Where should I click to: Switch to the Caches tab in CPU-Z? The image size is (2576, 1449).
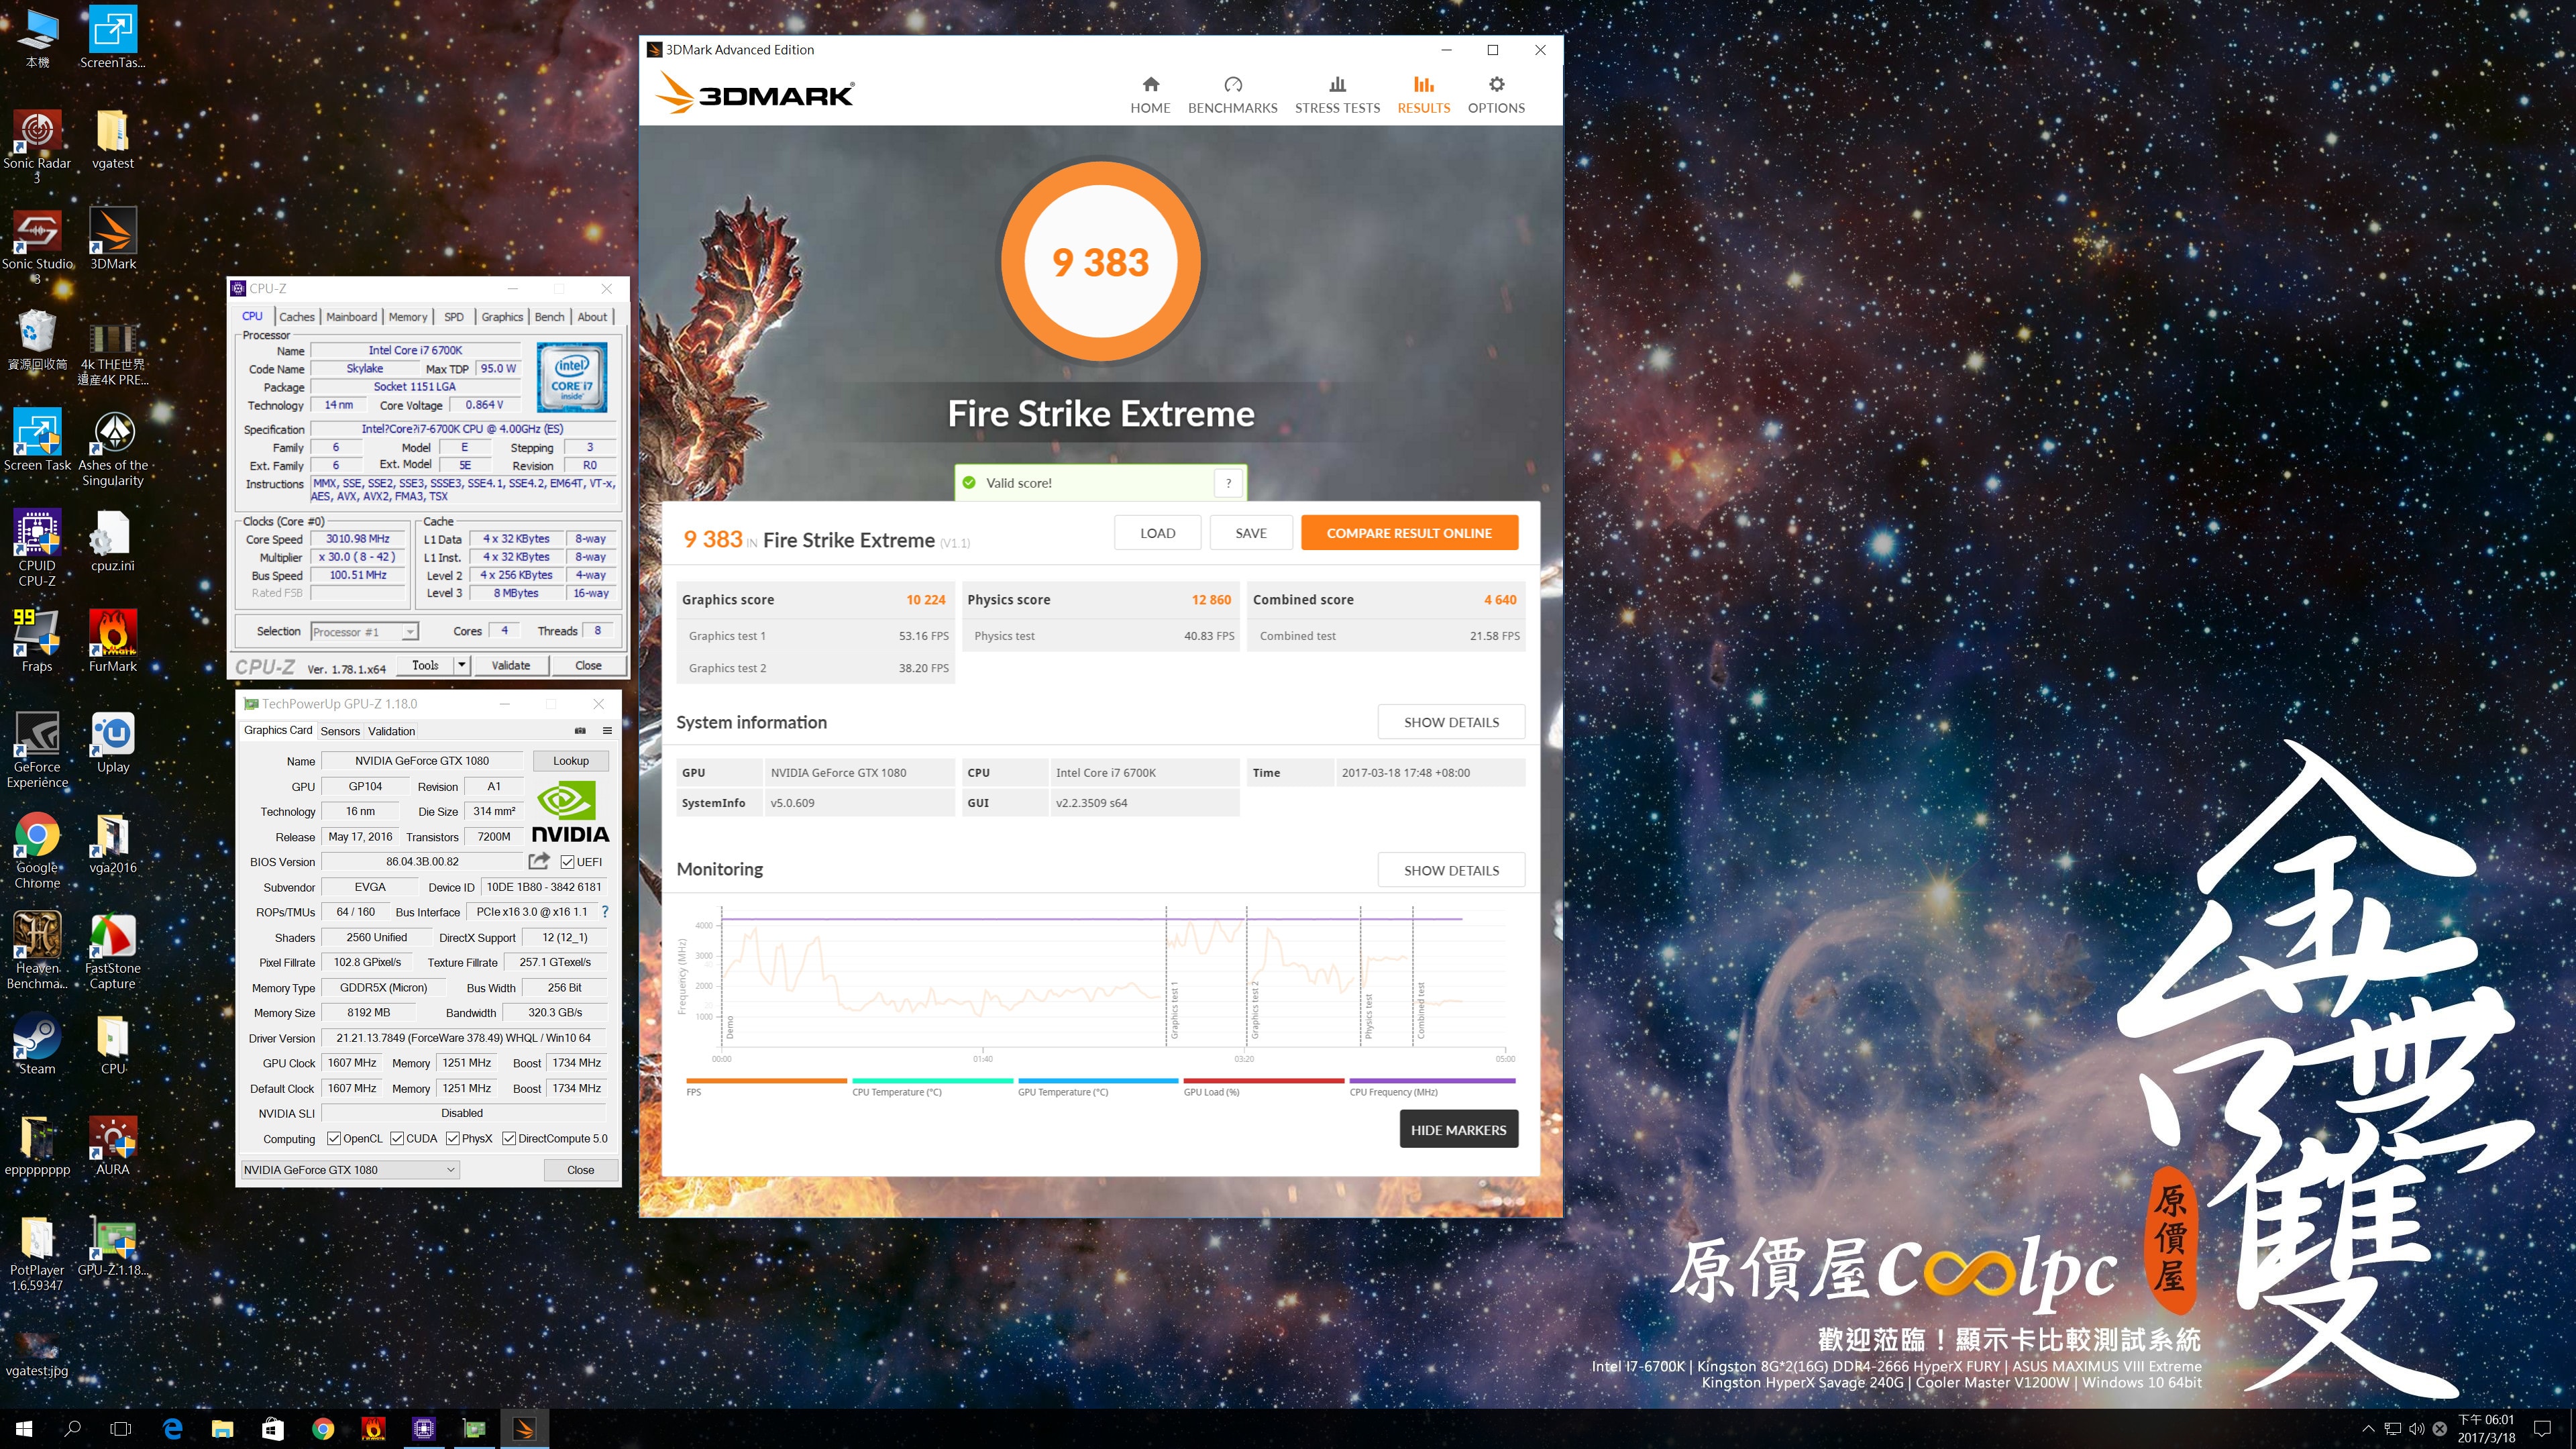[x=296, y=316]
